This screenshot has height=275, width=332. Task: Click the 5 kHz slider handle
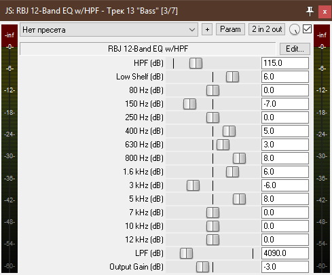239,199
